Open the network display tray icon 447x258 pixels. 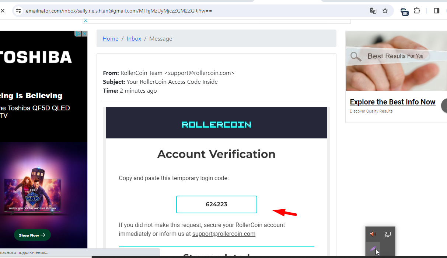coord(388,234)
